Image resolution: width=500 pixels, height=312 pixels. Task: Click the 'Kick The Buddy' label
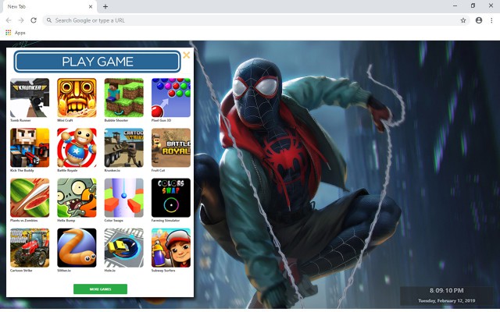tap(22, 170)
